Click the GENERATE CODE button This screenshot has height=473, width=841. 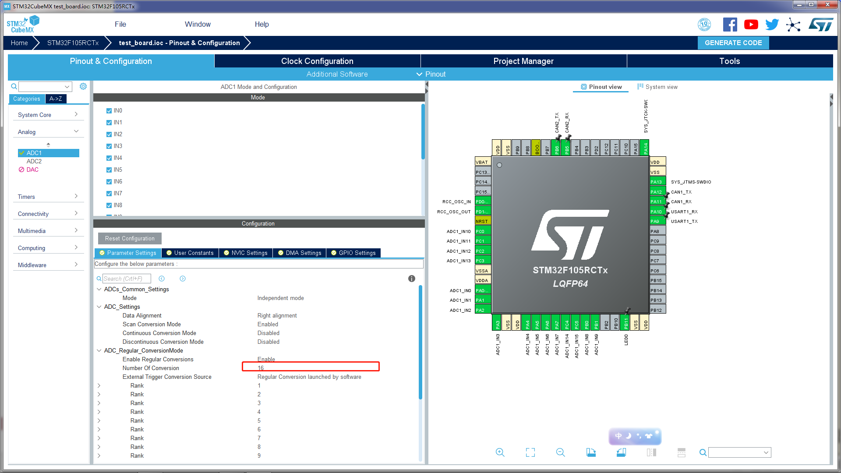click(x=733, y=42)
